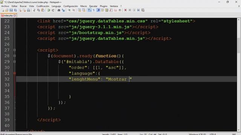Toggle Word Wrap in toolbar
Viewport: 241px width, 135px height.
(x=89, y=10)
